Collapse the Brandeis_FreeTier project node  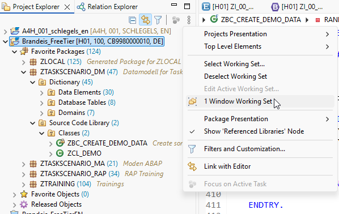[x=6, y=41]
